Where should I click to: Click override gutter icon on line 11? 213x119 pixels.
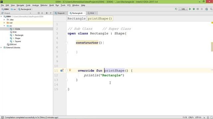click(62, 70)
